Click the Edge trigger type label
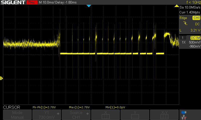The height and width of the screenshot is (120, 201). coord(183,18)
